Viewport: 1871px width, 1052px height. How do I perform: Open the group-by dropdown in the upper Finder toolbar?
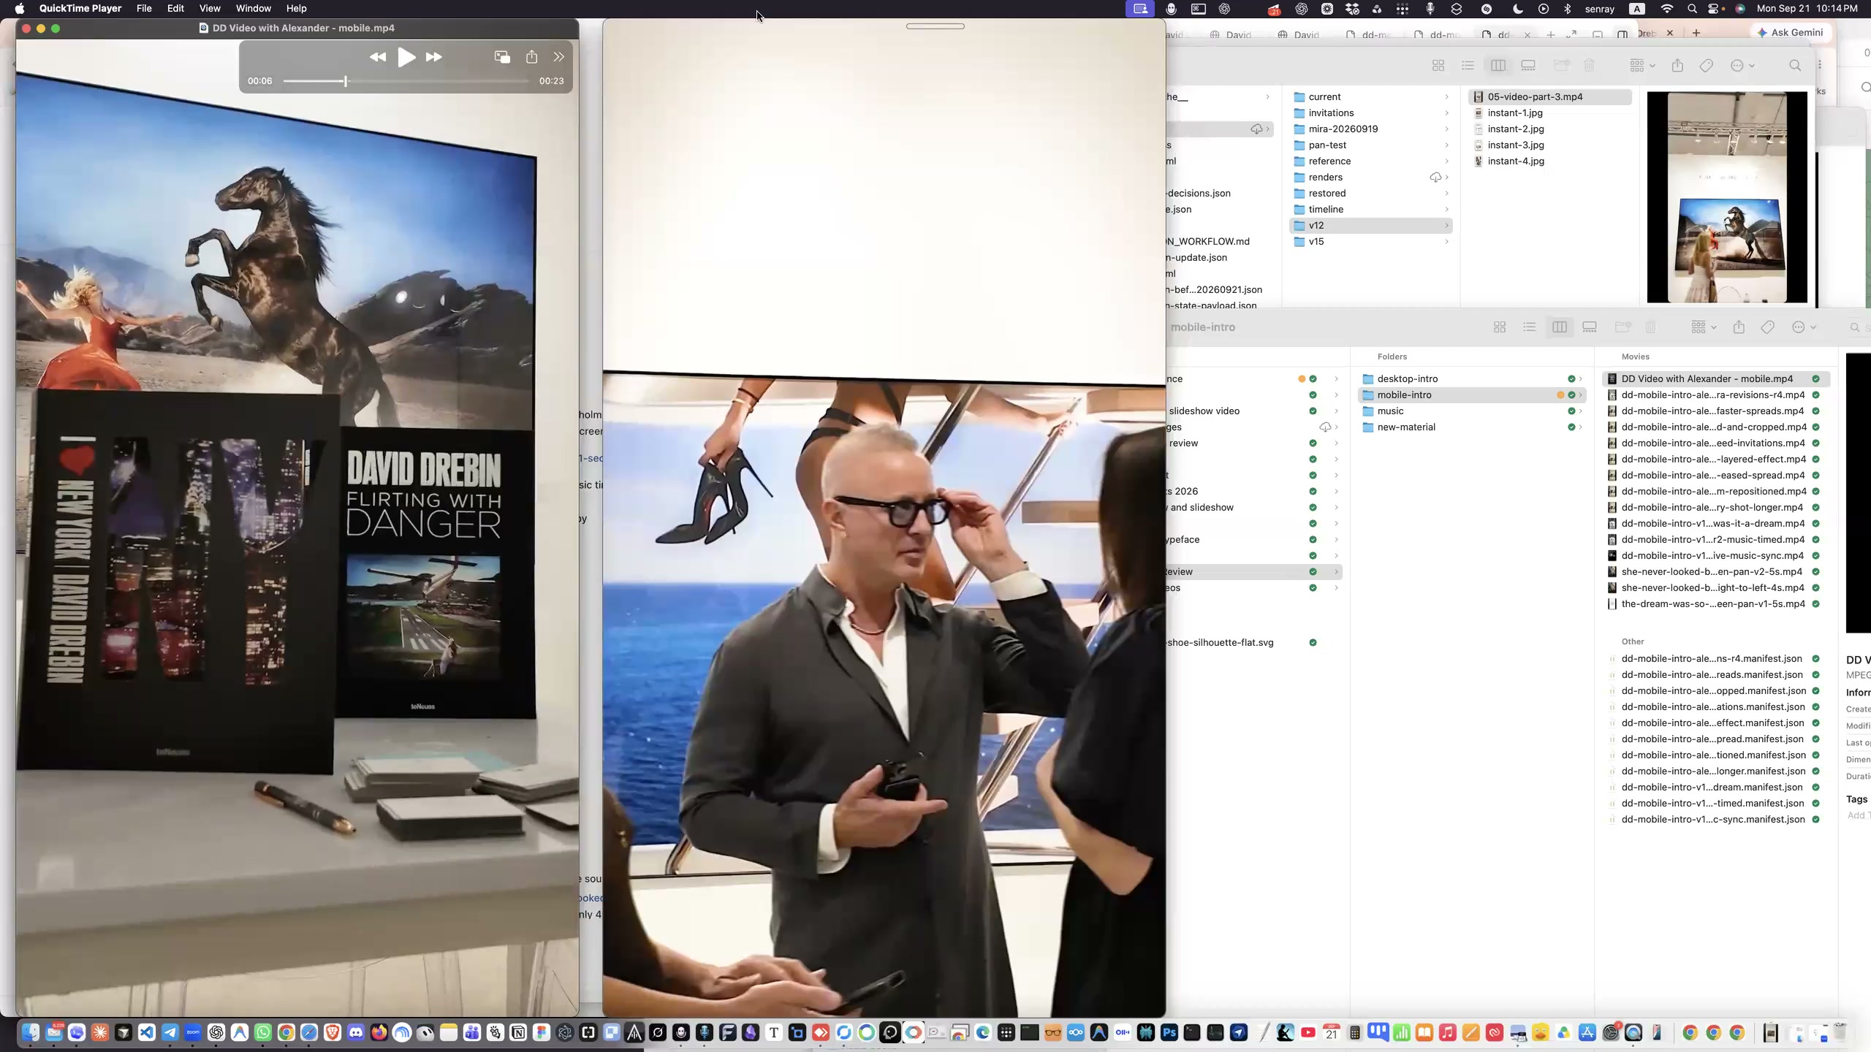tap(1642, 66)
